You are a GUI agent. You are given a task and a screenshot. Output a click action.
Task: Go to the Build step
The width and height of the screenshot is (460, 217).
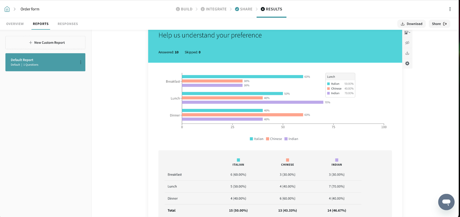click(x=184, y=9)
